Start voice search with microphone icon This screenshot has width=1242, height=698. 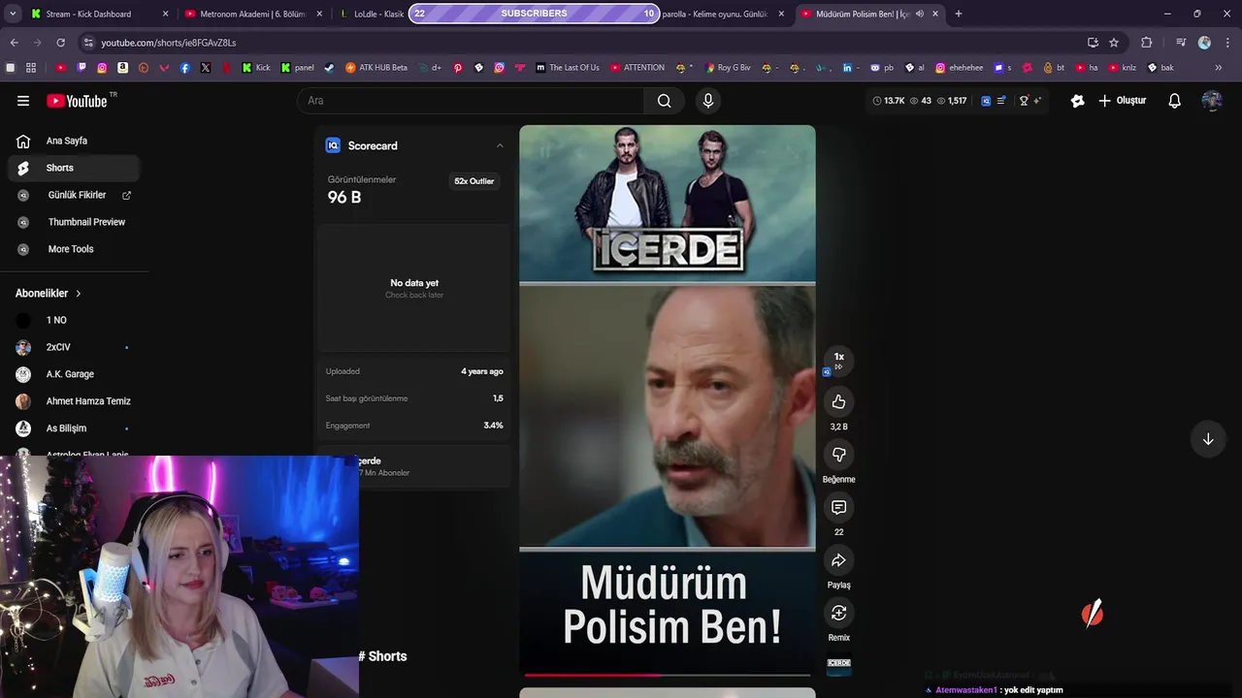(x=708, y=101)
